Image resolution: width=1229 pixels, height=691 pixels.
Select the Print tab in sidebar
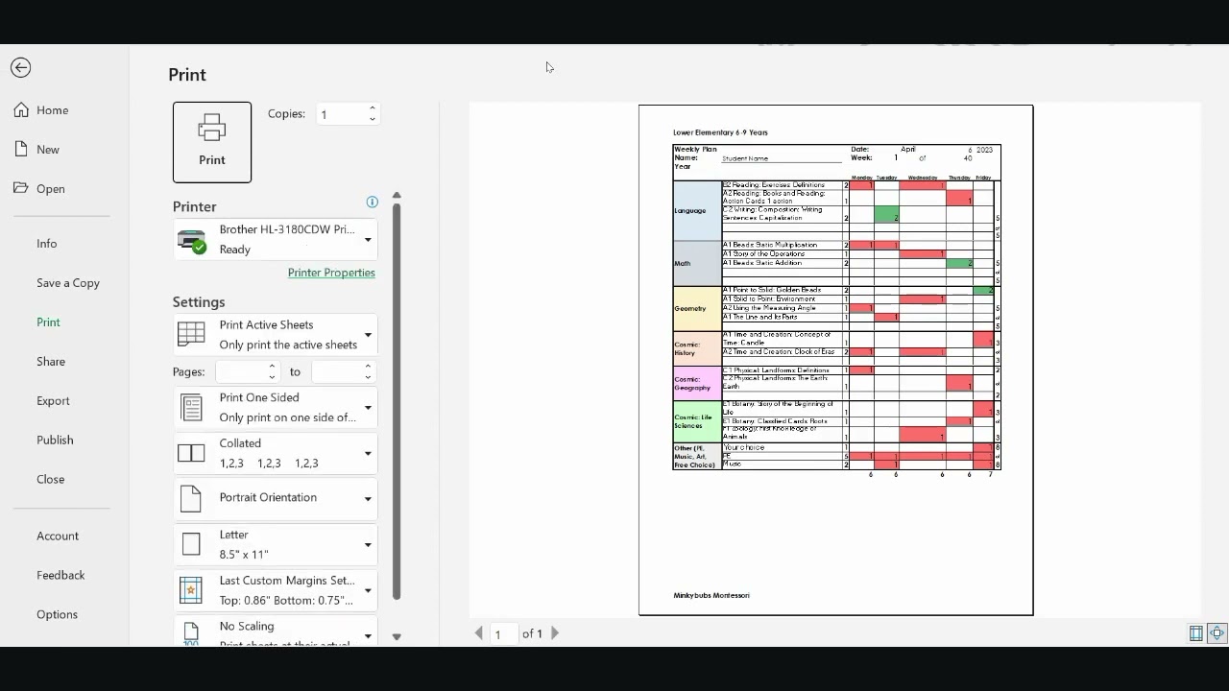pos(49,322)
